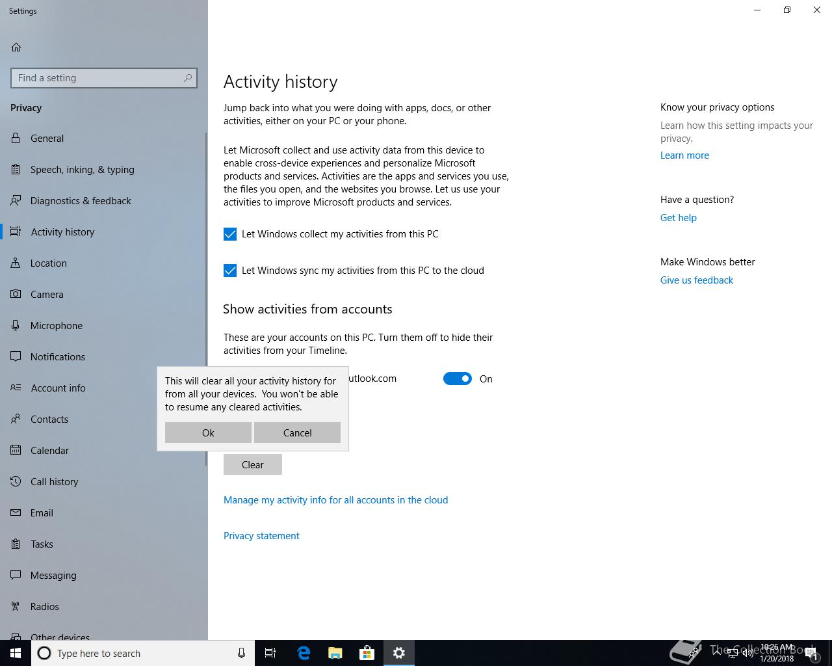Open File Explorer from taskbar
832x666 pixels.
pos(335,653)
